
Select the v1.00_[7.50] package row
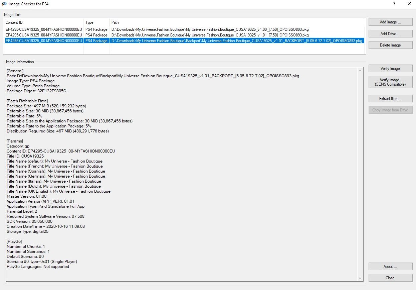pos(184,29)
